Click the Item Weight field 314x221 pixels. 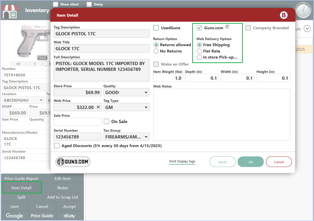(168, 78)
